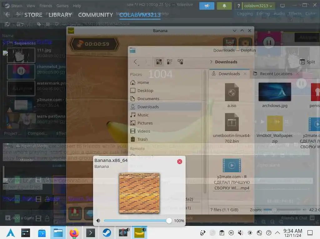320x239 pixels.
Task: Expand hidden system tray icons arrow
Action: (277, 233)
